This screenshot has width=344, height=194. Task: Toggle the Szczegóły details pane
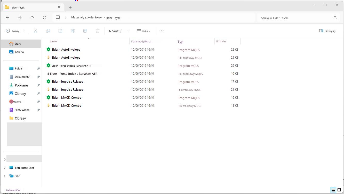[327, 31]
